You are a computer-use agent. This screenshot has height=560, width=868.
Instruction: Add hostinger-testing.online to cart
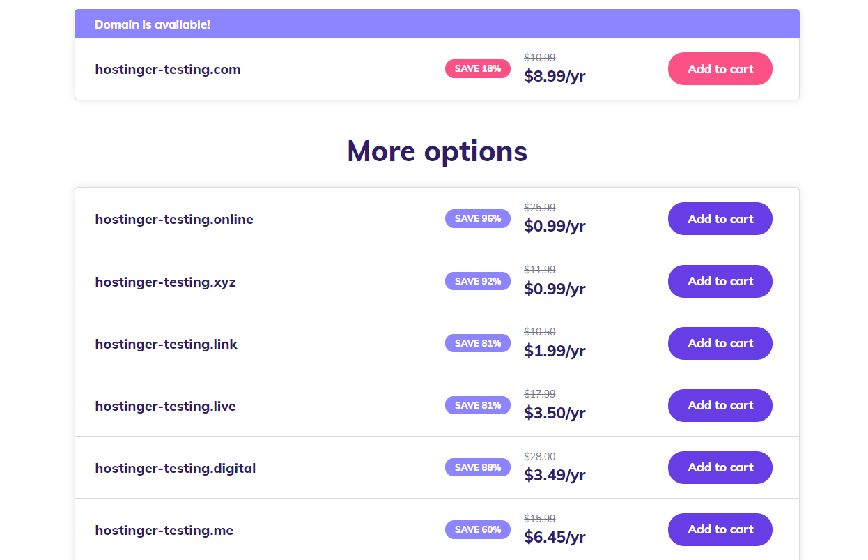point(720,219)
